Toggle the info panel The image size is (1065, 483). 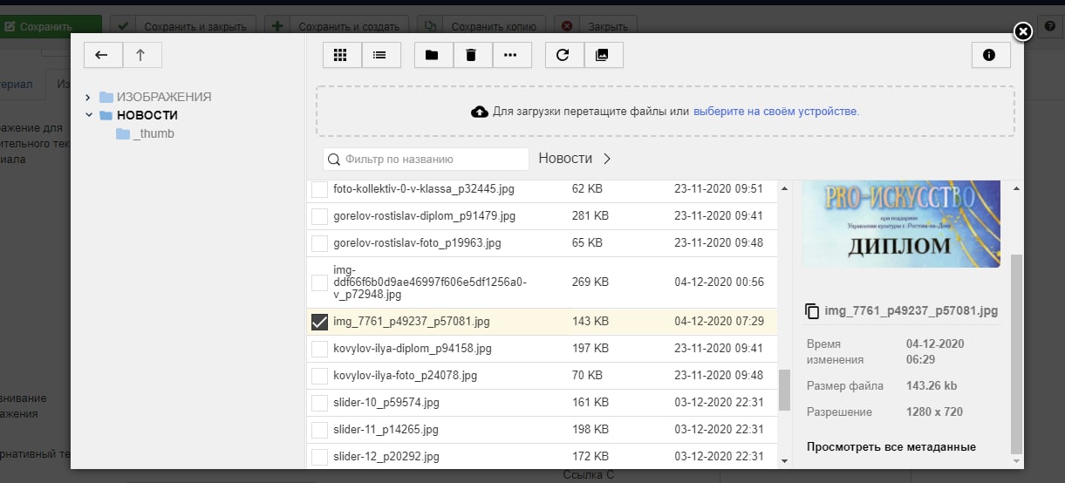[x=990, y=55]
